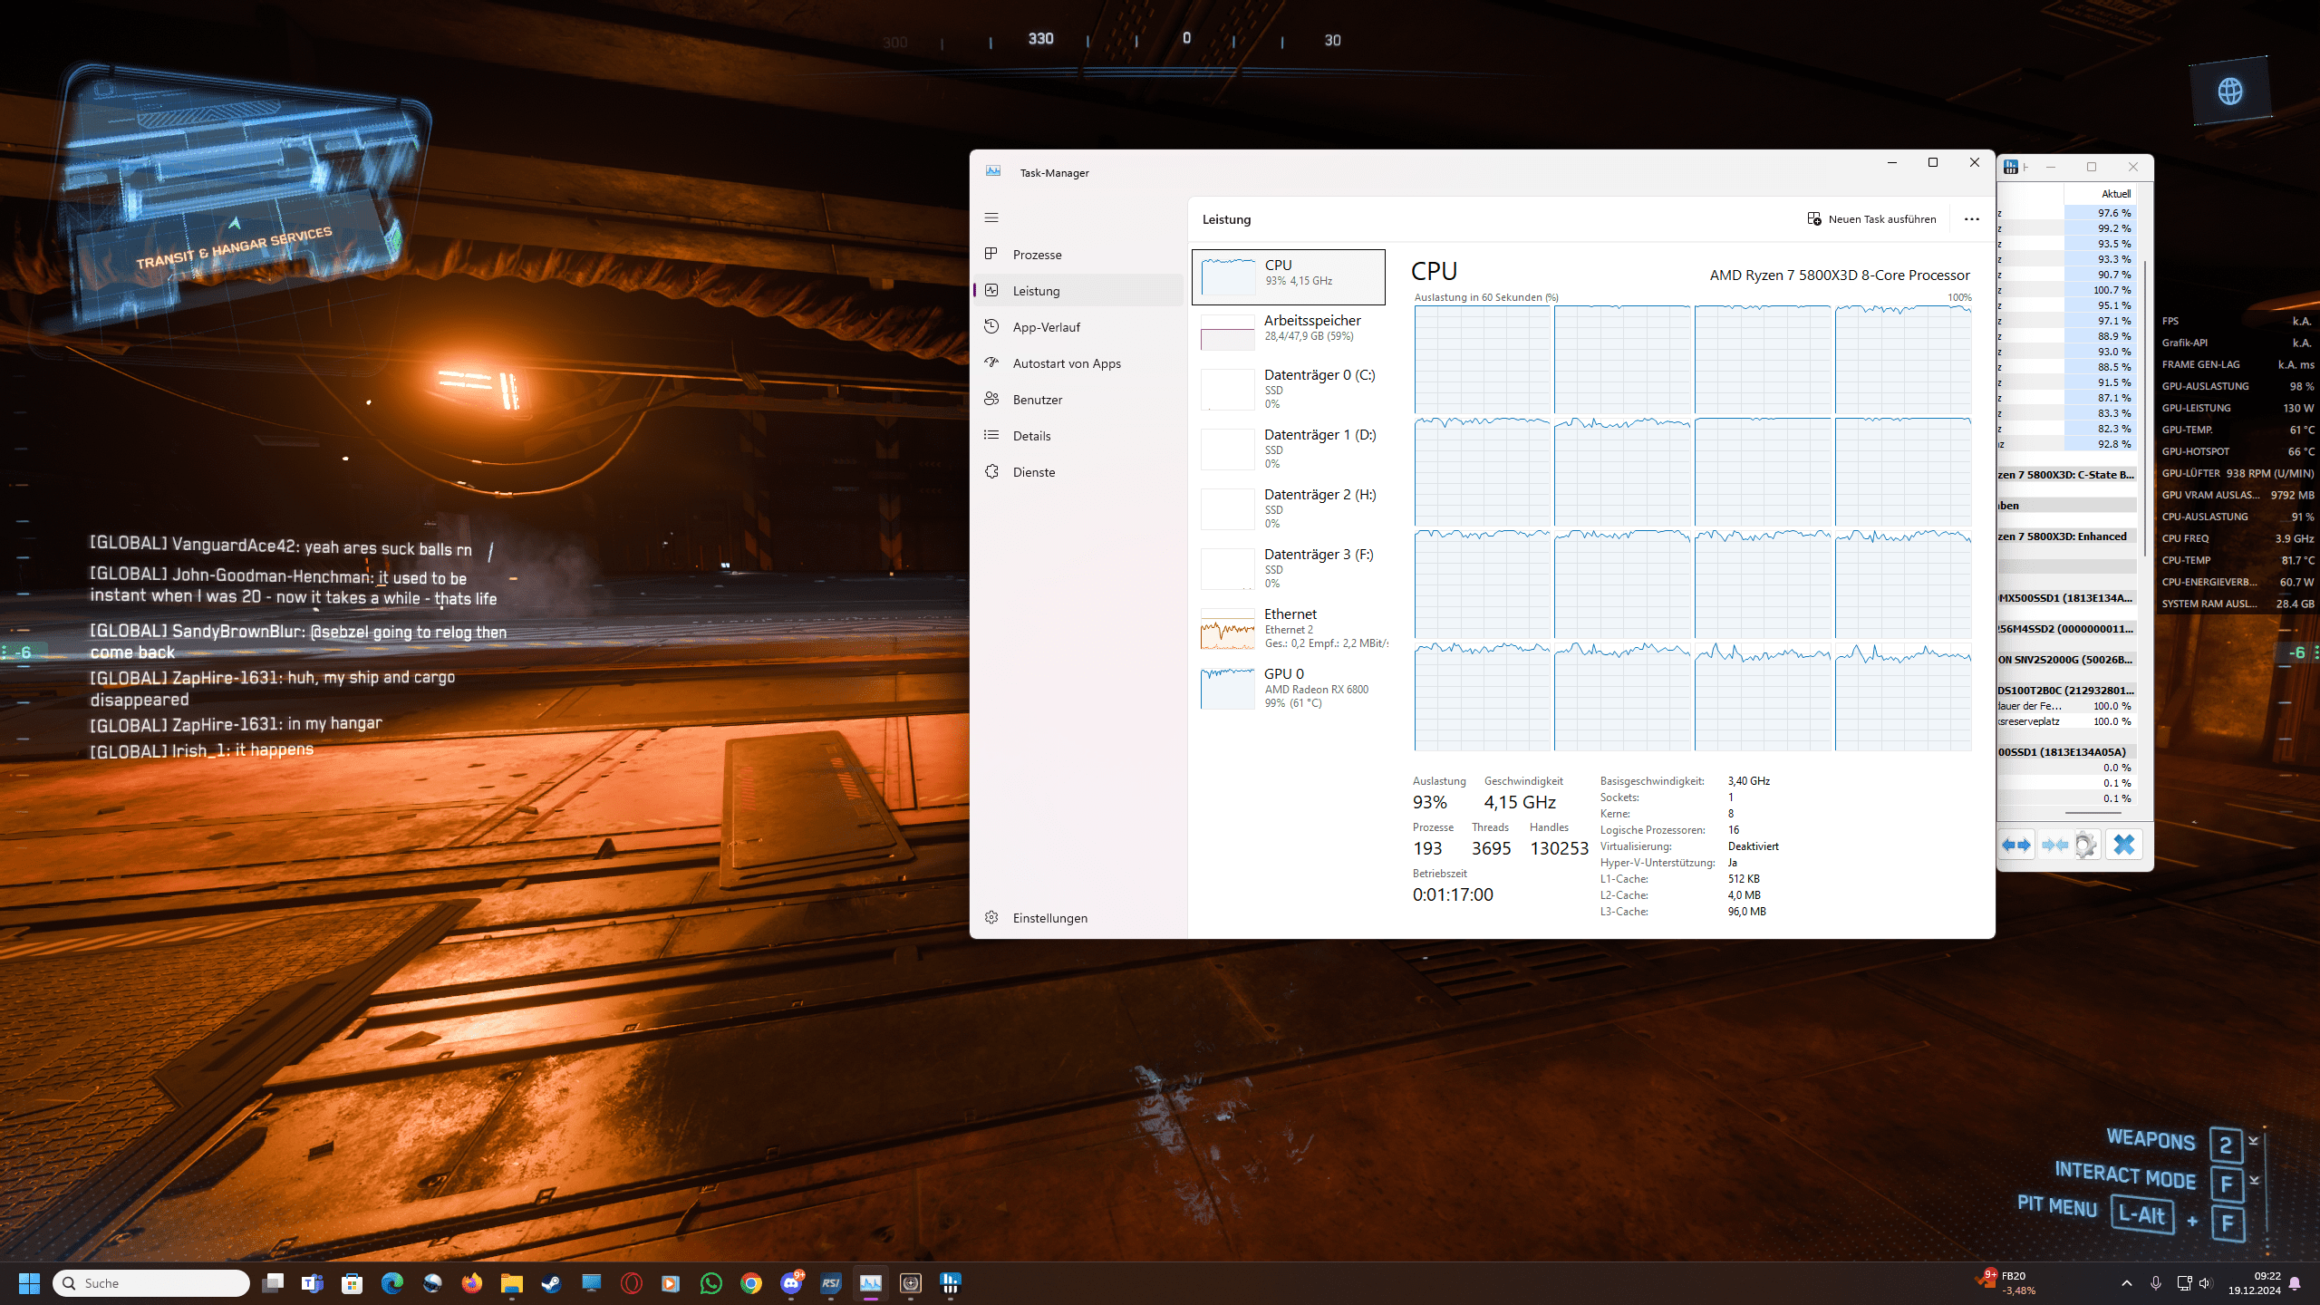2320x1305 pixels.
Task: Open Steam from the taskbar
Action: (551, 1283)
